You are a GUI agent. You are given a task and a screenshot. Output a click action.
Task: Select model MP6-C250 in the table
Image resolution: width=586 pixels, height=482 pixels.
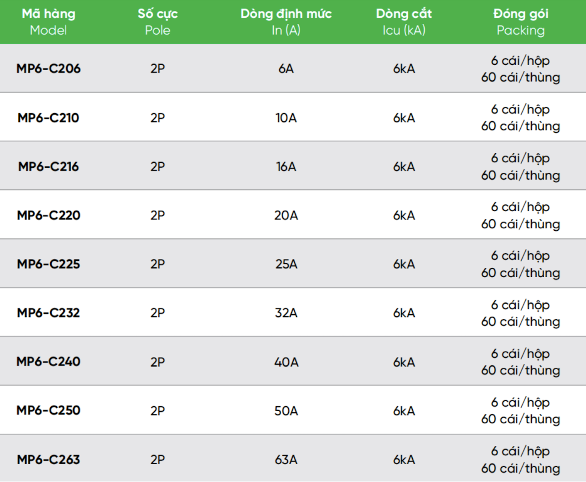(49, 410)
